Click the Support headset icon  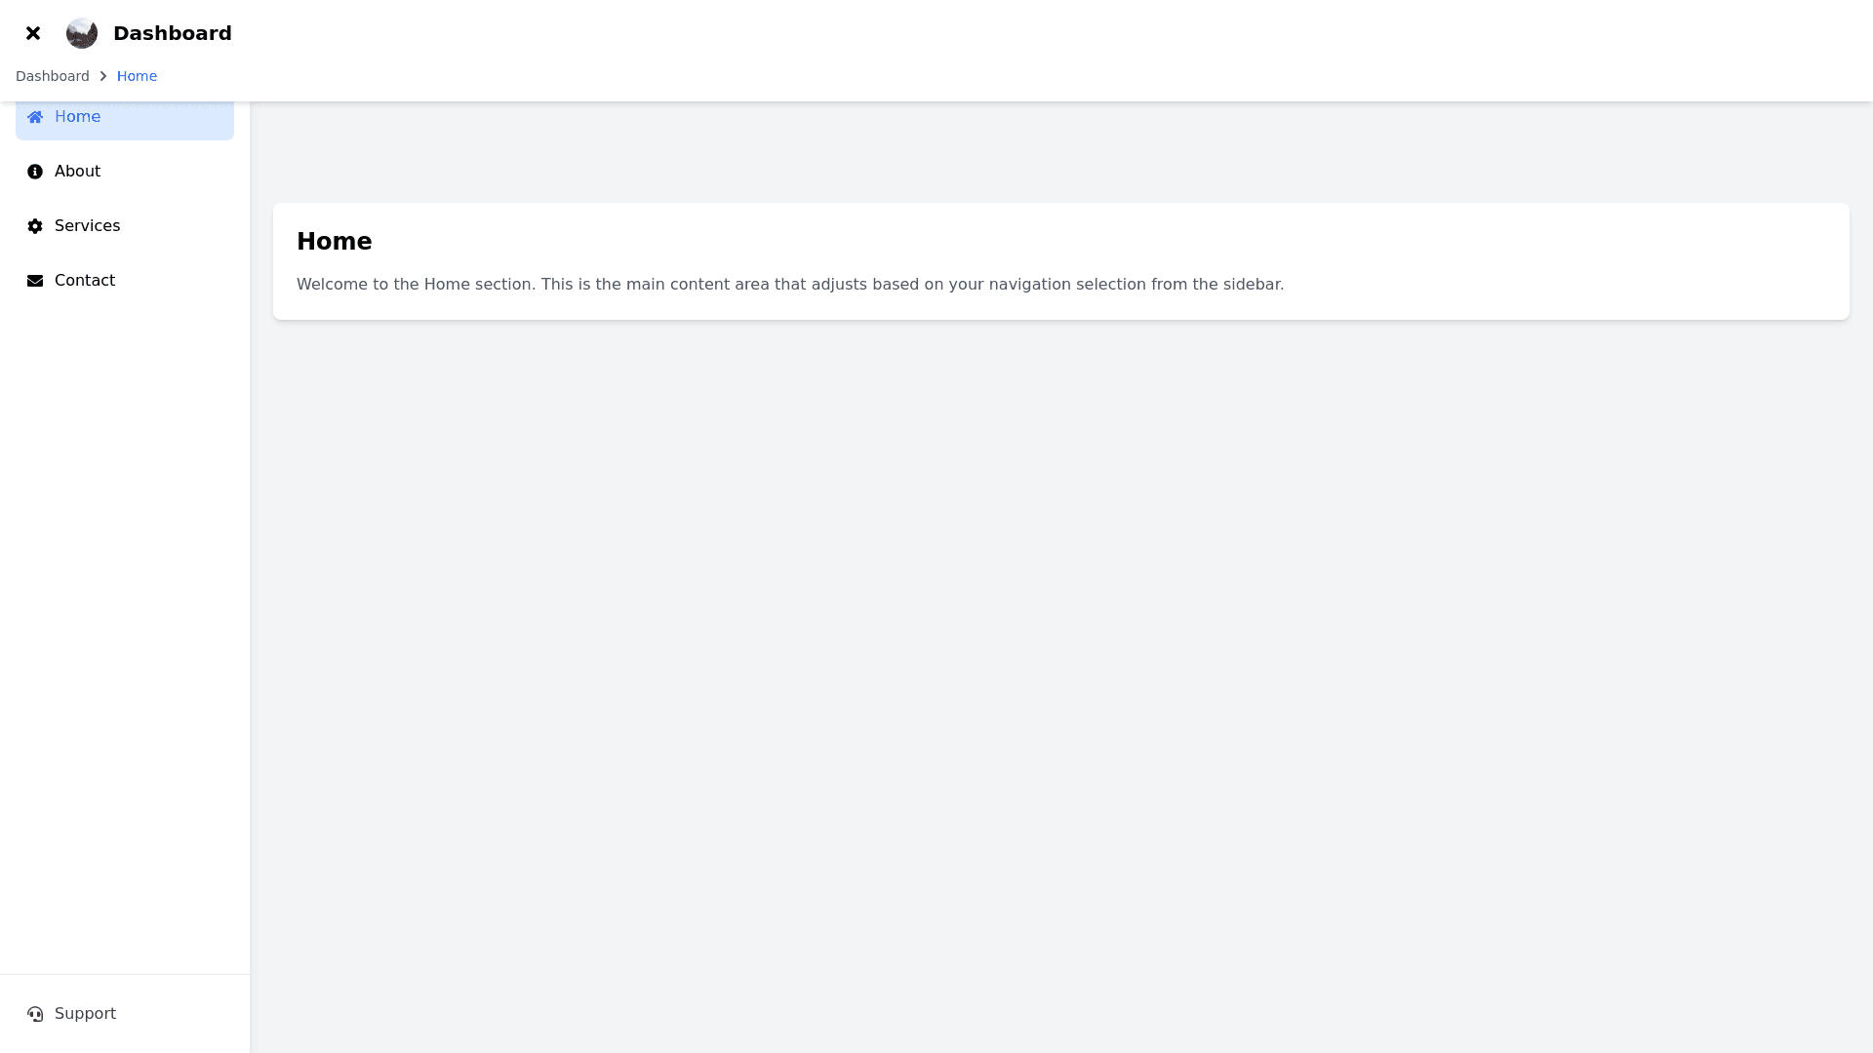pyautogui.click(x=35, y=1014)
